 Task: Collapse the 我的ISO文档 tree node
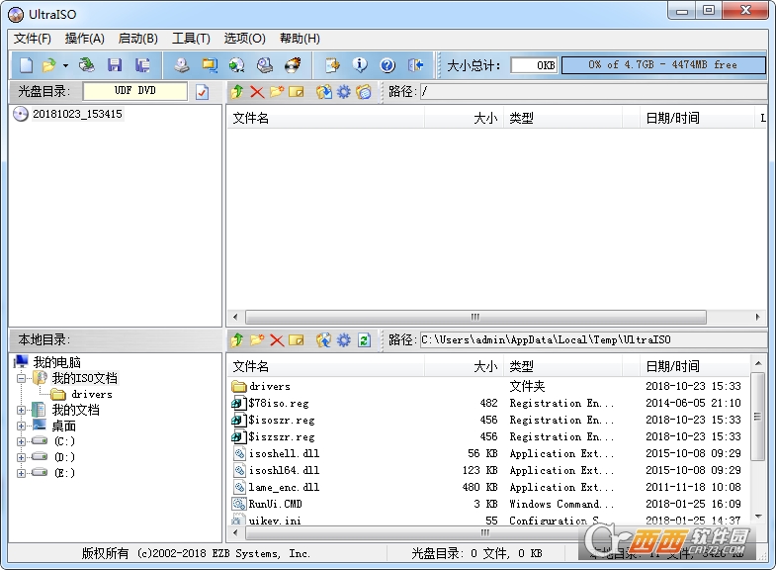(x=21, y=379)
